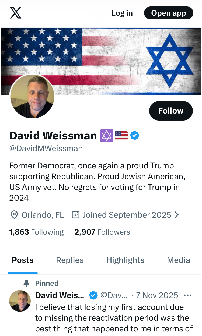Click the pin icon above pinned post
The image size is (202, 336).
(26, 283)
